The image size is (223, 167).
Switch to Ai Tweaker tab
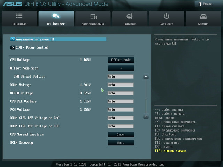click(56, 18)
